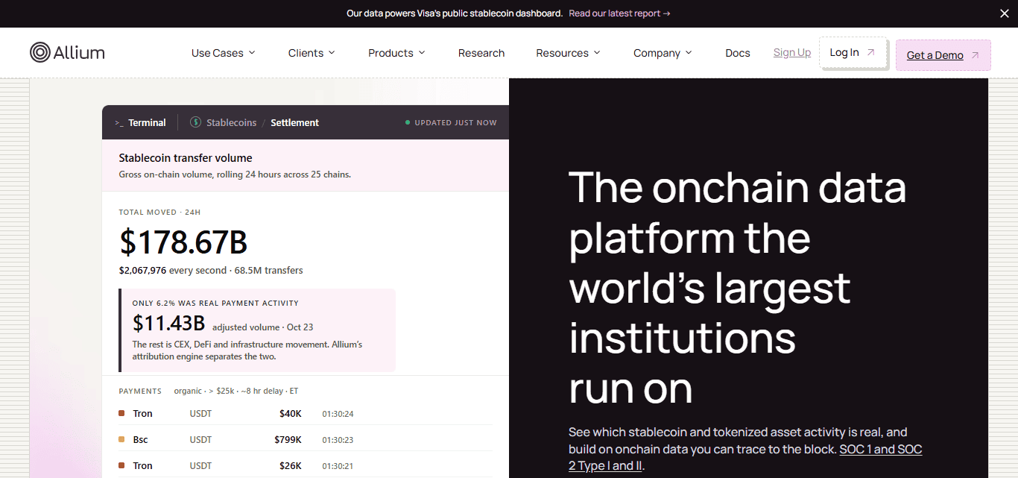Click the 'UPDATED JUST NOW' status label

click(455, 122)
